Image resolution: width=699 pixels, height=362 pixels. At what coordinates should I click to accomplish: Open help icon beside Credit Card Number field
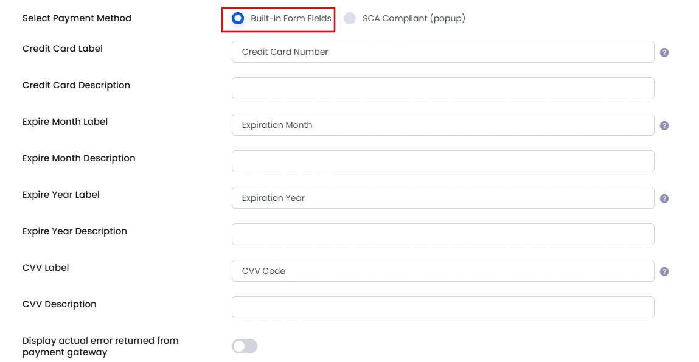pos(664,52)
